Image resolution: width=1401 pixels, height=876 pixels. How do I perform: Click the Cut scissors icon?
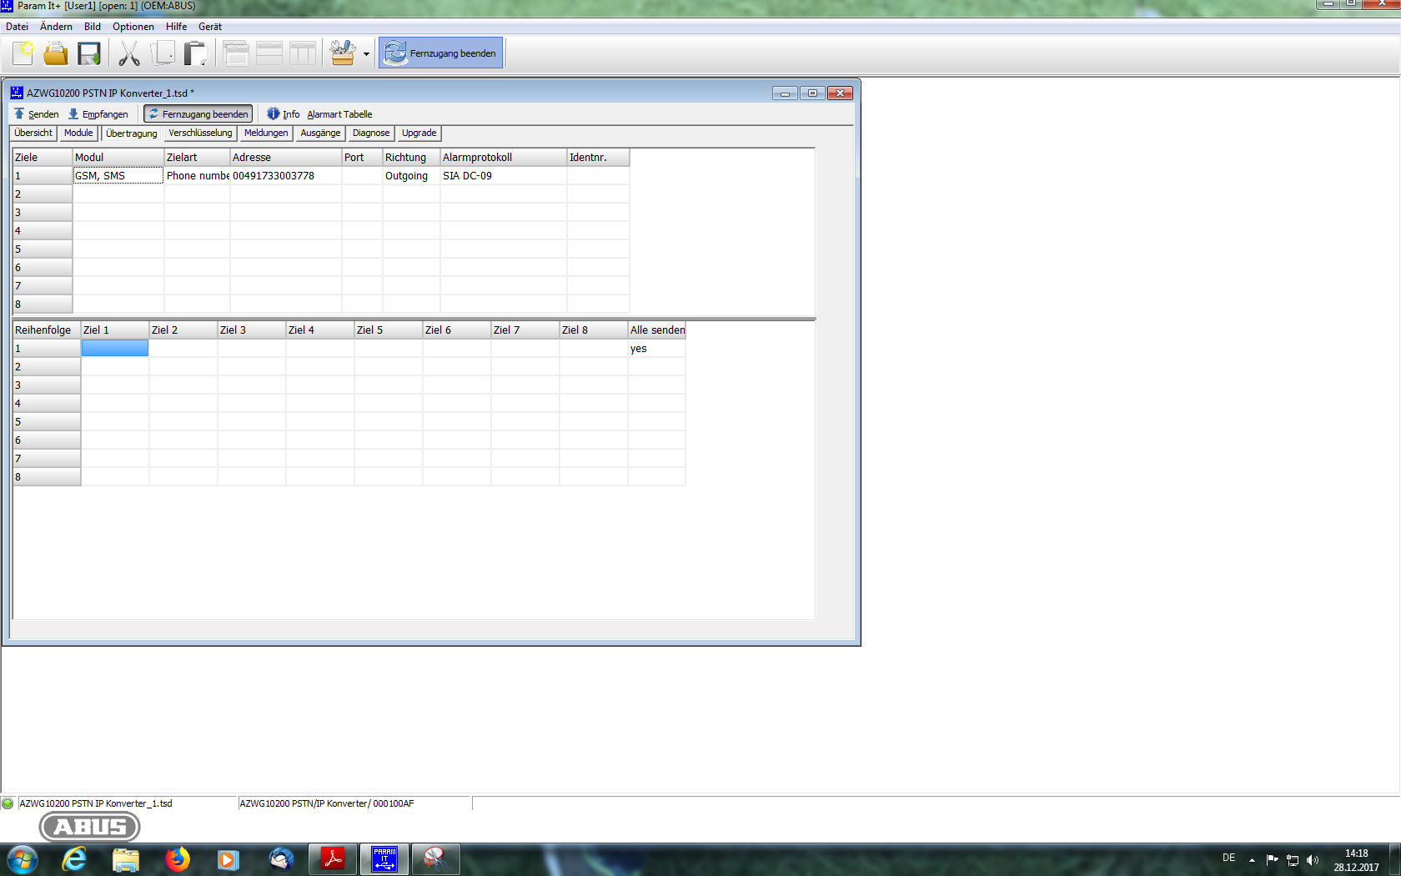tap(128, 53)
